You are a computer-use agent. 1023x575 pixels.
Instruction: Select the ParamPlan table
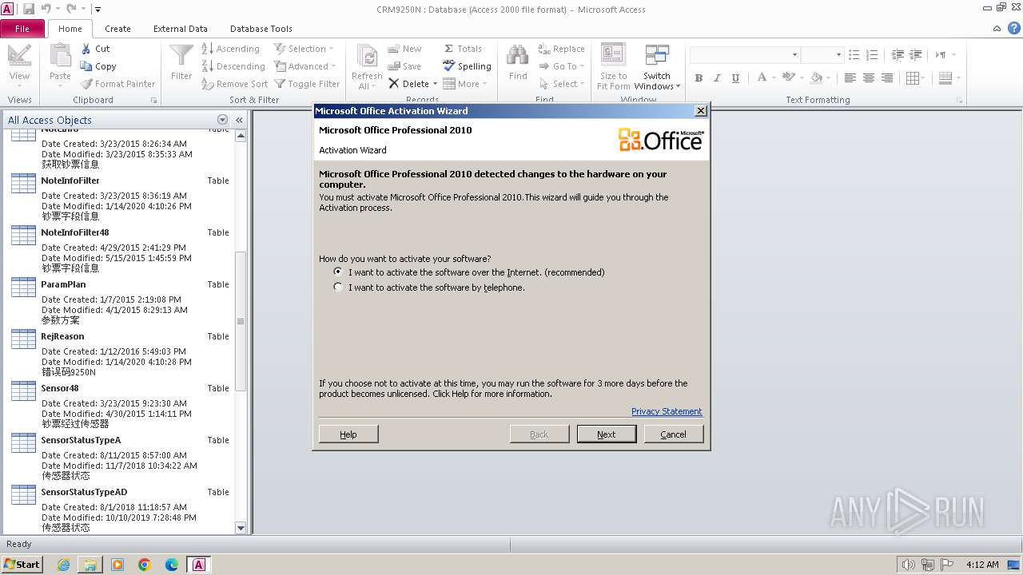pos(120,299)
